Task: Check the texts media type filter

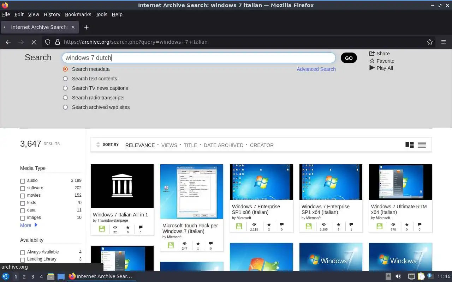Action: 23,203
